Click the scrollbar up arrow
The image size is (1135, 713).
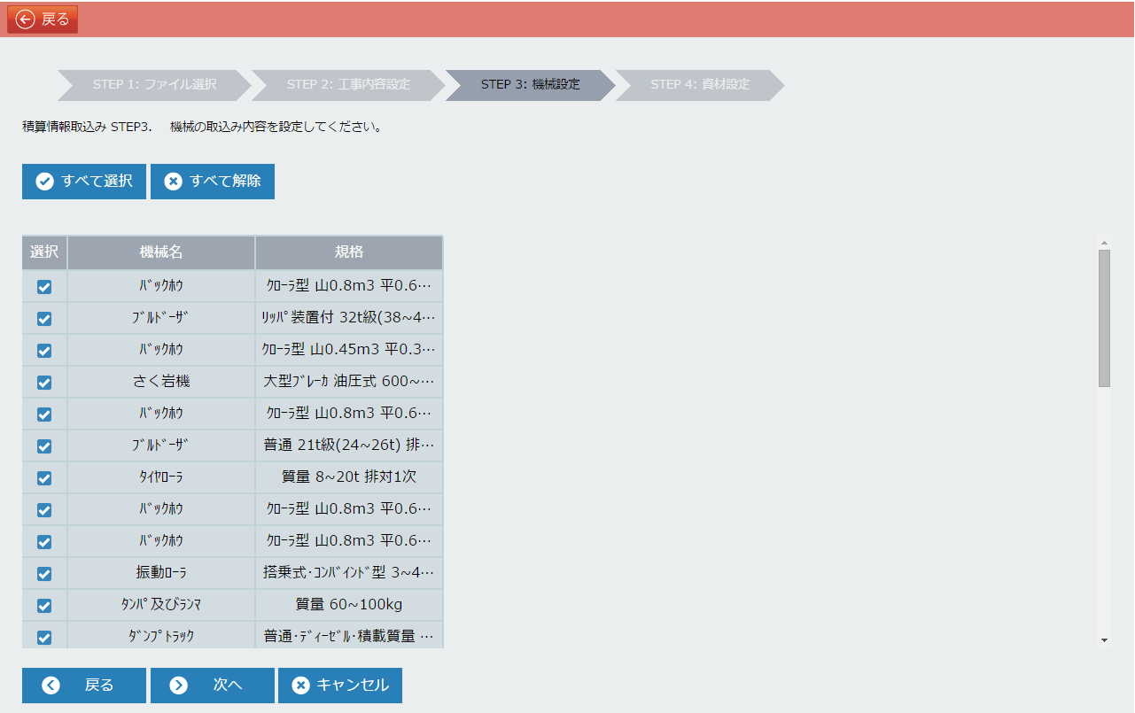[1104, 242]
